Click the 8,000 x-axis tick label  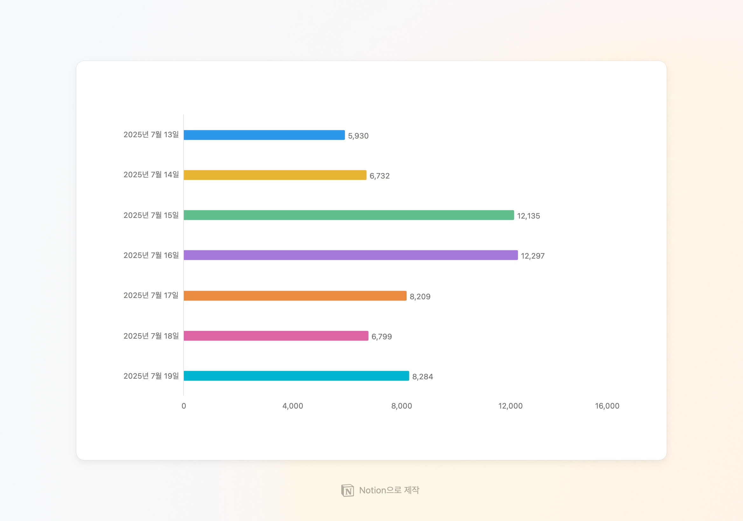pos(401,406)
